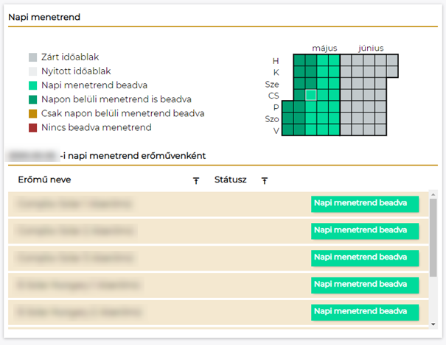
Task: Sort by the Erőmű neve column header
Action: point(45,179)
